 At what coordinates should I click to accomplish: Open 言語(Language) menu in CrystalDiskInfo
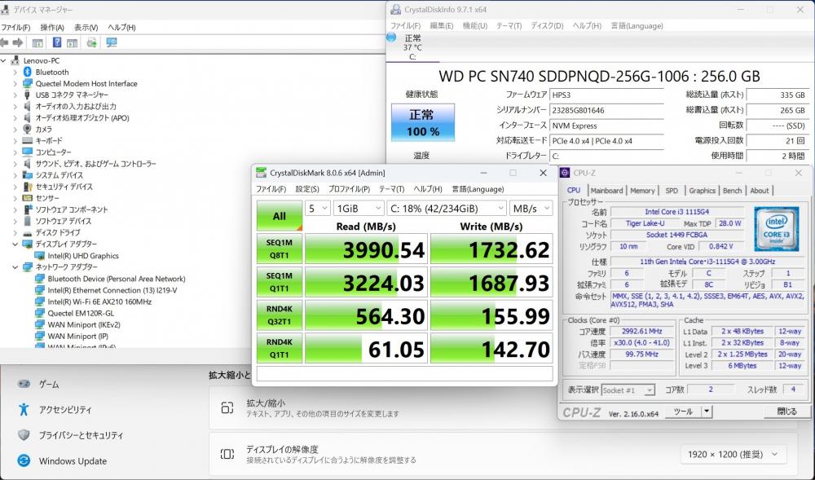pos(637,25)
